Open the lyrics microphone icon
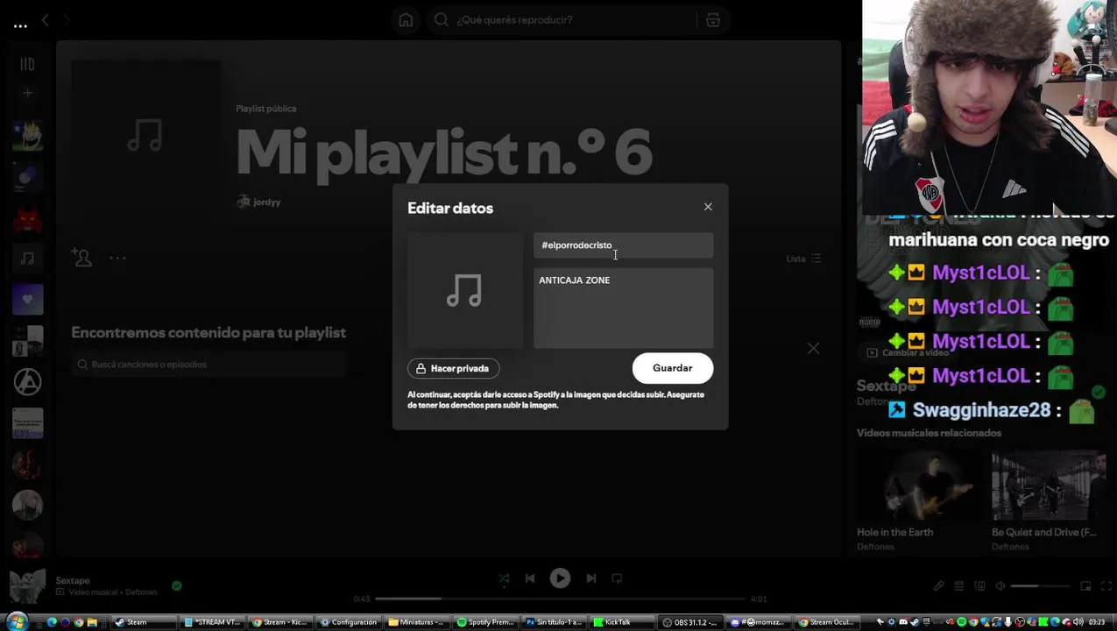This screenshot has height=631, width=1117. (x=938, y=586)
